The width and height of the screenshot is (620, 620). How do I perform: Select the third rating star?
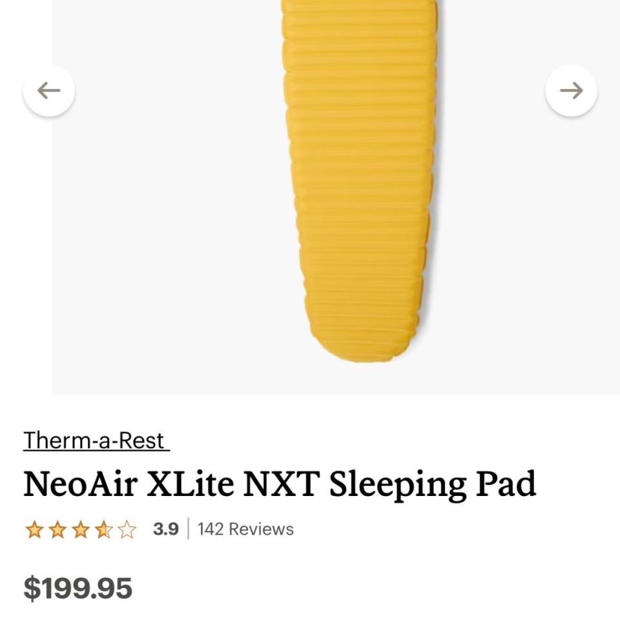pos(81,529)
